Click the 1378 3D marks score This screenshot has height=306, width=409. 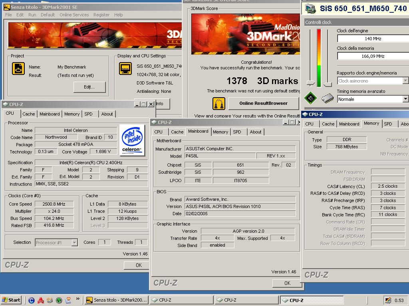262,81
